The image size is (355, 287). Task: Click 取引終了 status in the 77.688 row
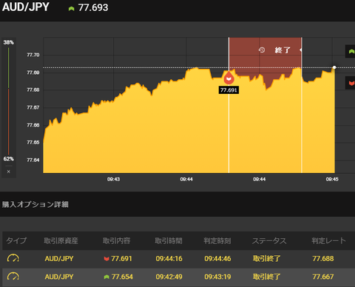coord(267,259)
